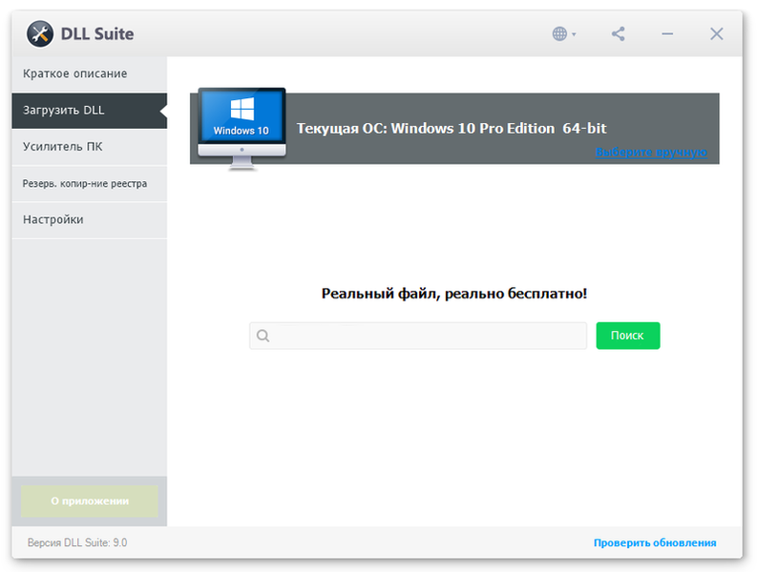
Task: Click the Реальный файл, реально бесплатно! heading
Action: pos(454,294)
